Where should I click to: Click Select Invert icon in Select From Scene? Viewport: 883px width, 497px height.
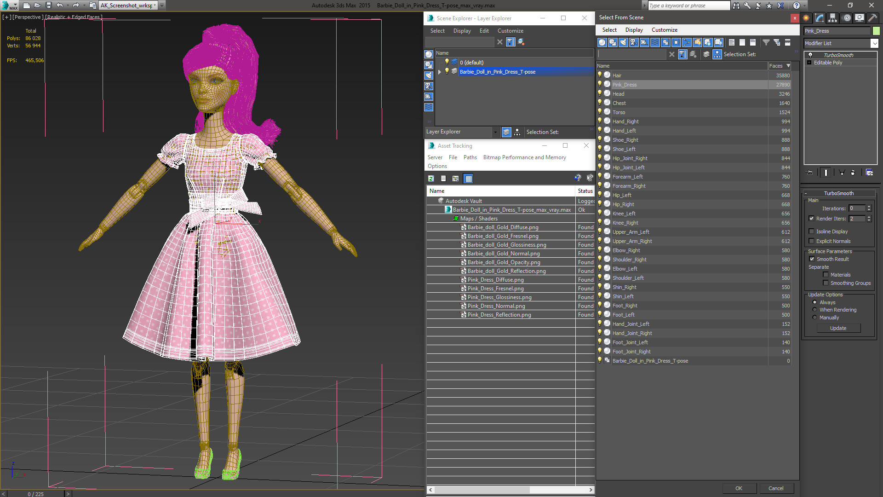point(753,42)
